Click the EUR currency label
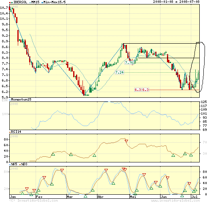Screen dimensions: 207x202 point(5,100)
